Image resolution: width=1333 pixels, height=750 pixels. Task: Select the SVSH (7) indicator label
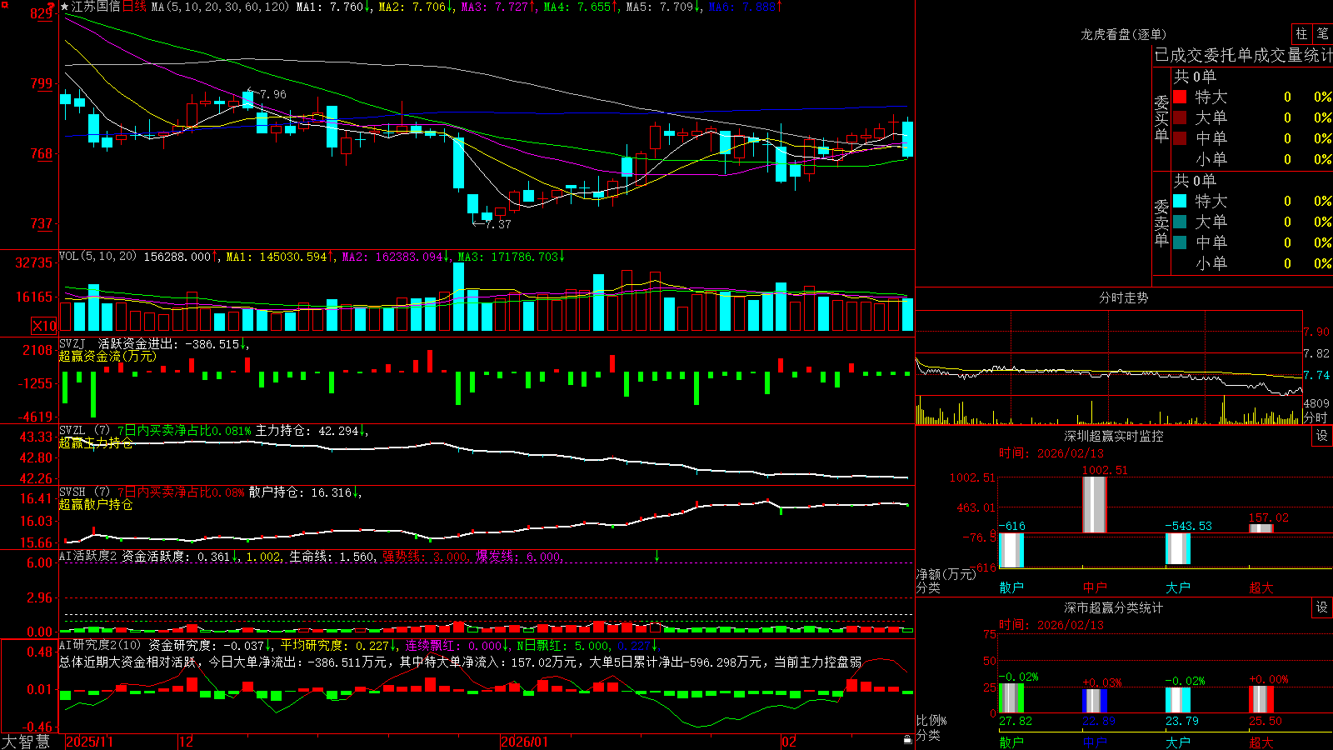click(85, 492)
